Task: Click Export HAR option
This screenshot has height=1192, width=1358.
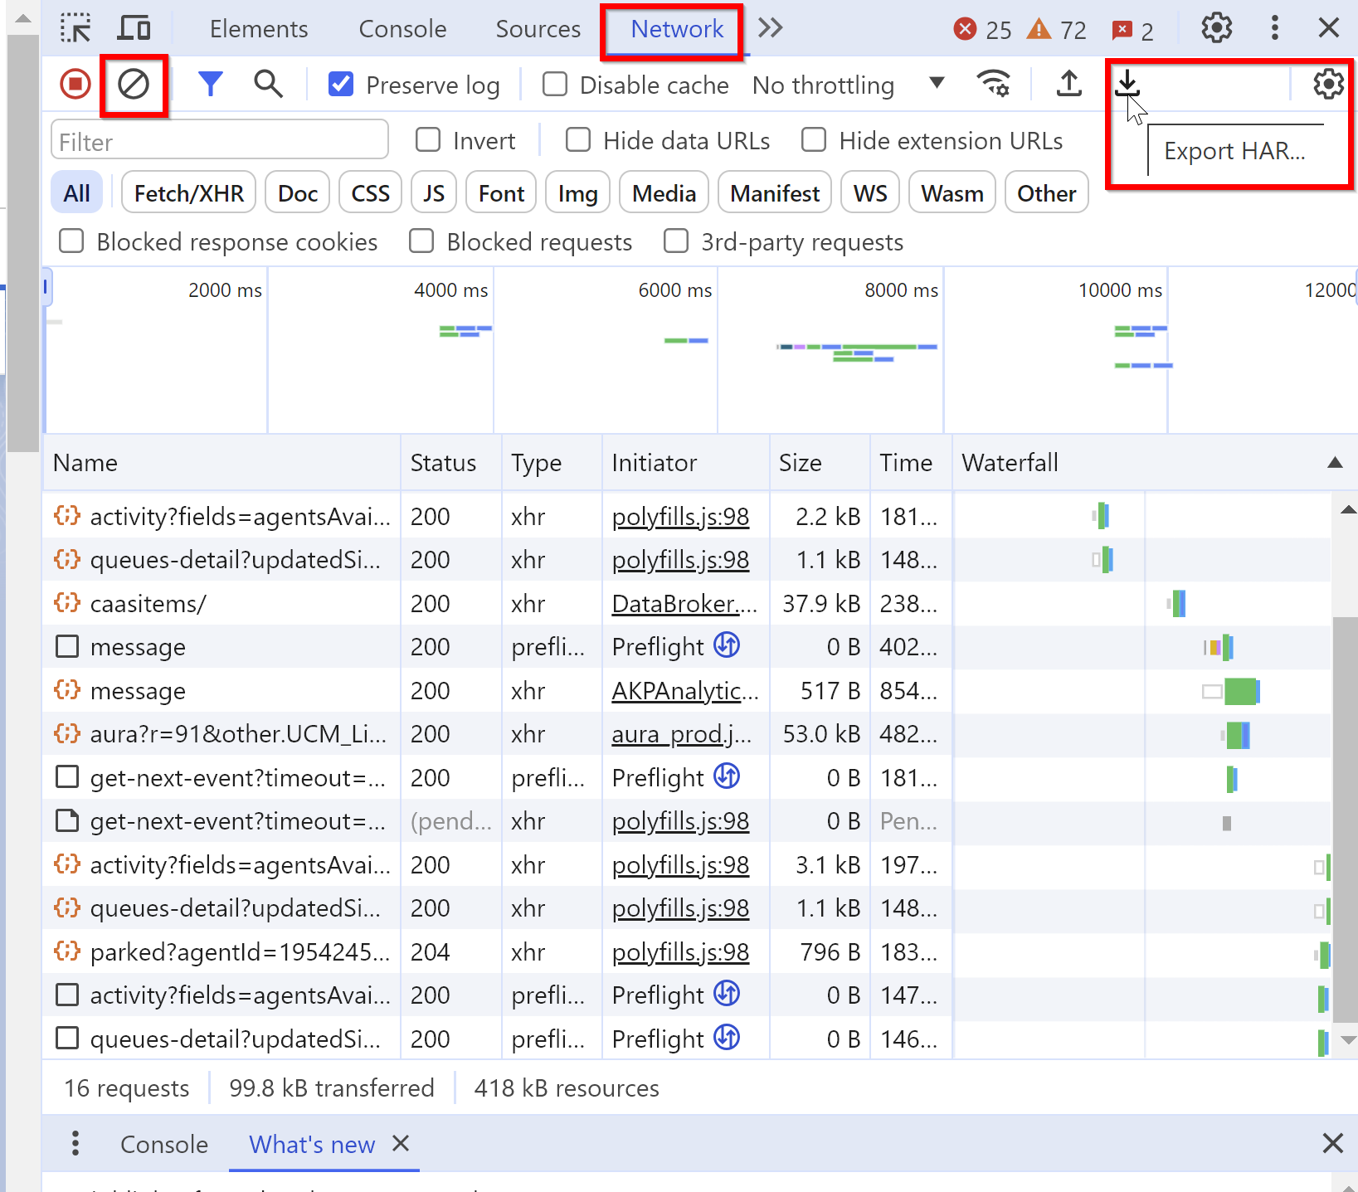Action: tap(1235, 150)
